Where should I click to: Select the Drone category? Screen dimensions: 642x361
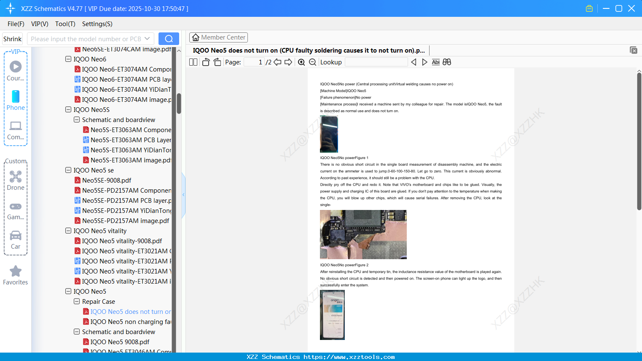16,180
